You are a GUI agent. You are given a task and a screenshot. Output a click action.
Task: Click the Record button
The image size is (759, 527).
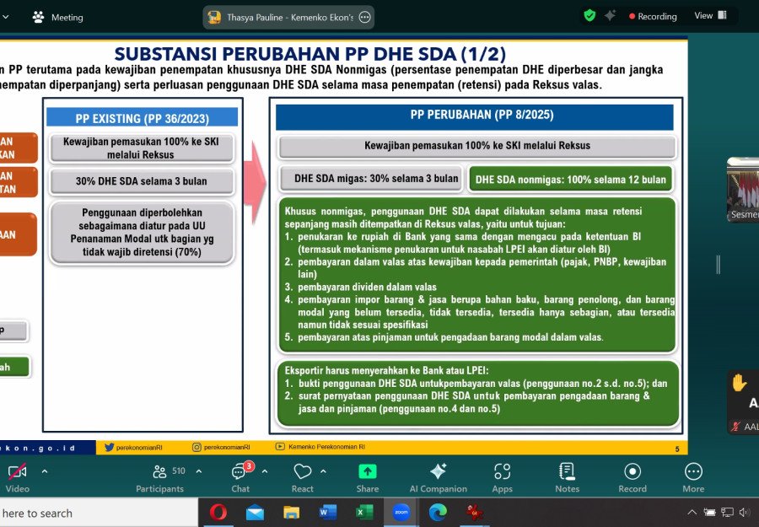[632, 477]
